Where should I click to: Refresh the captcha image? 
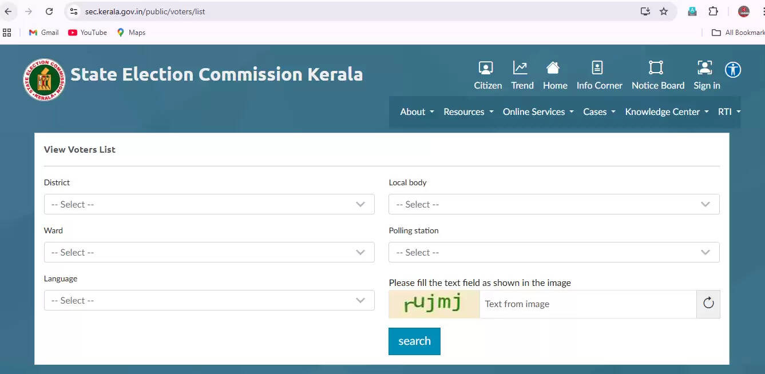(708, 304)
